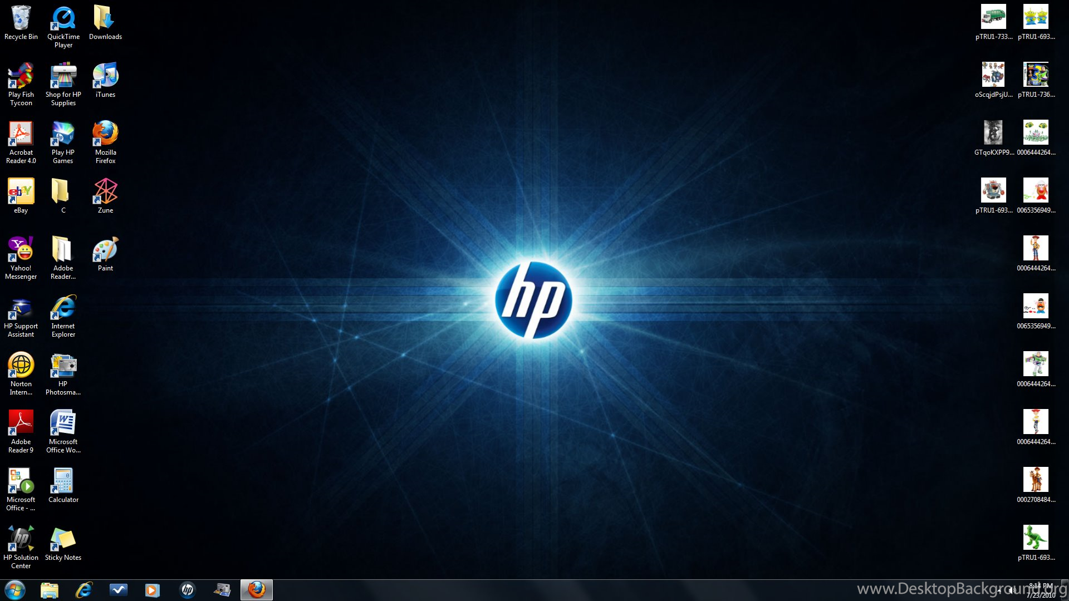Select the Acrobat Reader 4.0 icon
Image resolution: width=1069 pixels, height=601 pixels.
pos(21,142)
